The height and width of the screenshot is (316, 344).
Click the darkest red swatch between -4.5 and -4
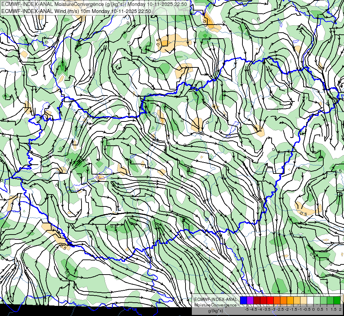pyautogui.click(x=257, y=301)
